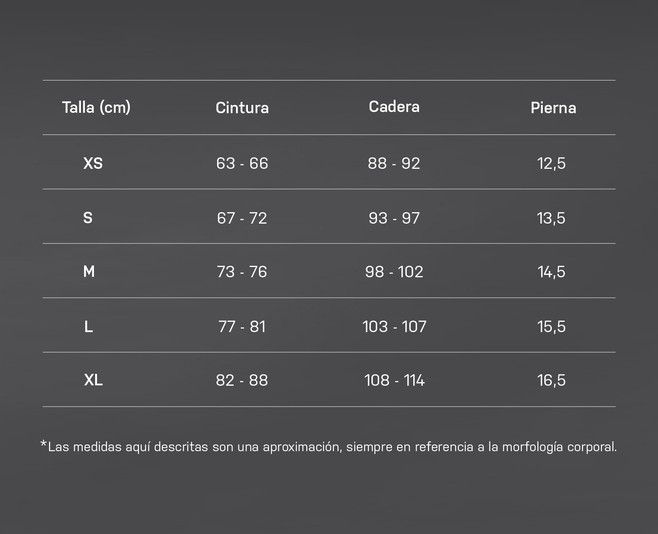Viewport: 658px width, 534px height.
Task: Select the Pierna column header
Action: [553, 108]
